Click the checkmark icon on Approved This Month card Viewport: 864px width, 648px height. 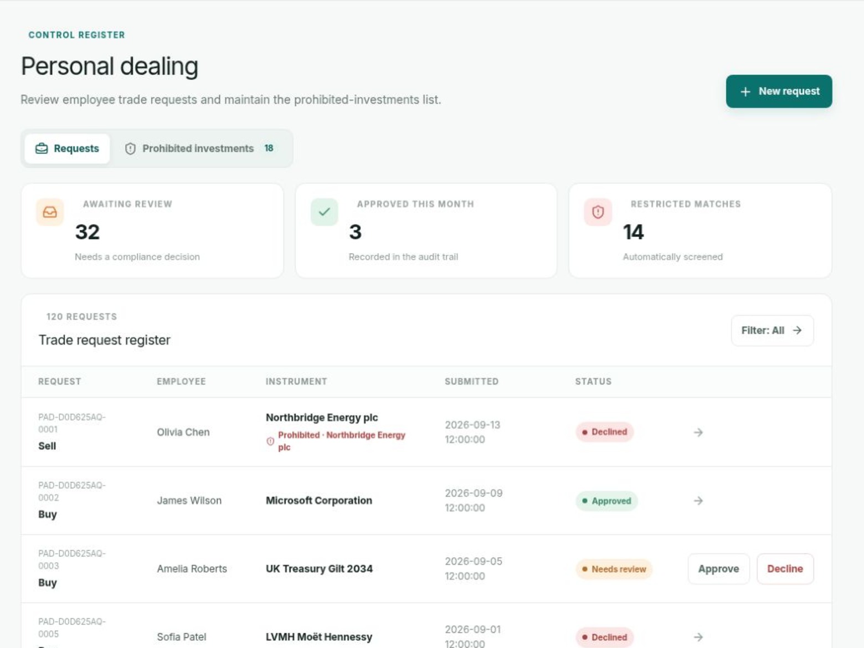[x=325, y=212]
